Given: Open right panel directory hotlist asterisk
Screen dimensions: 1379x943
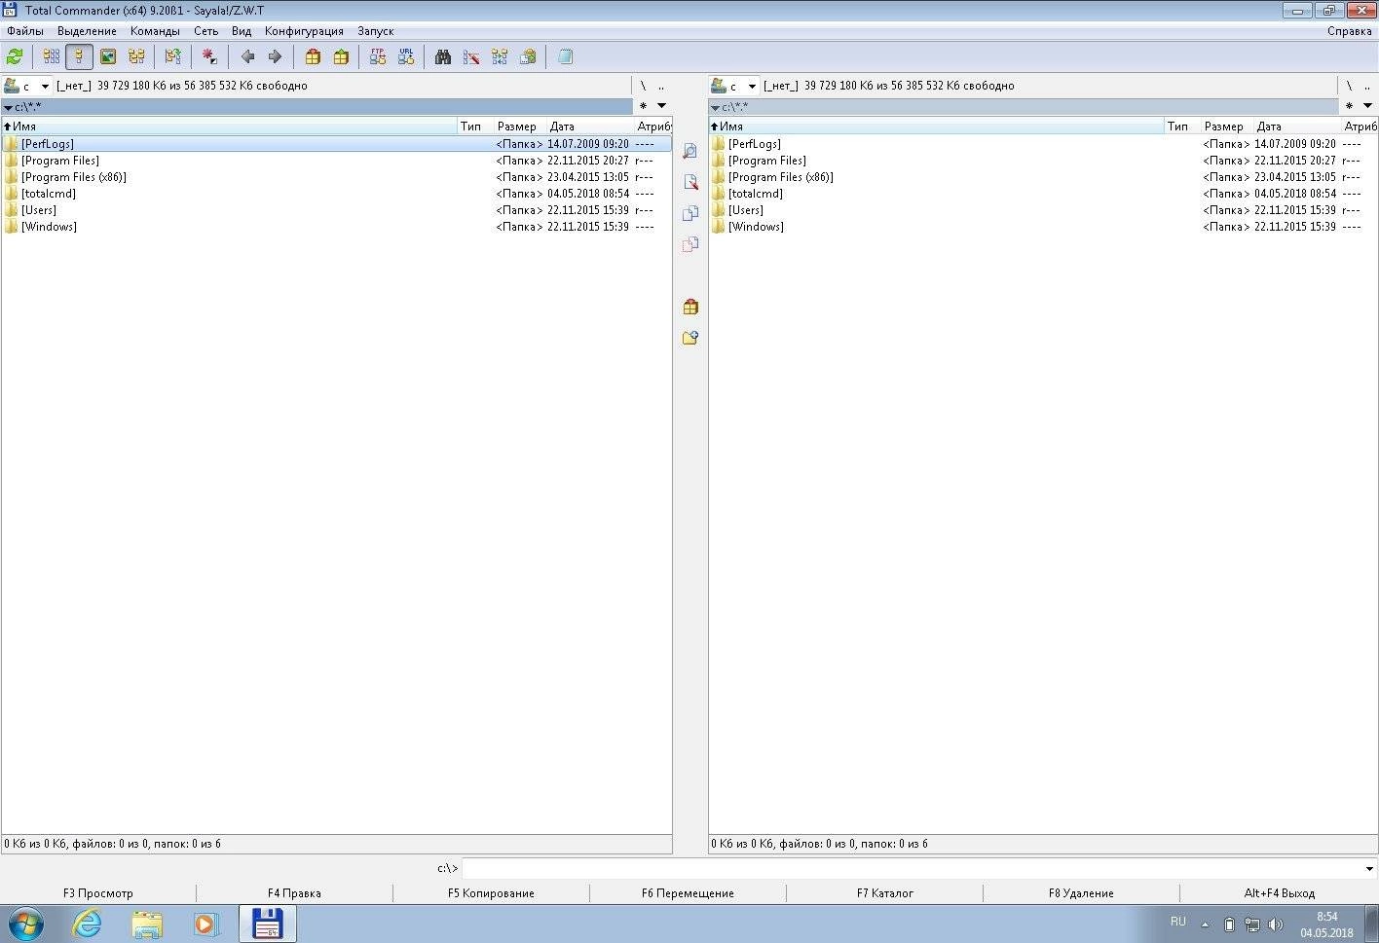Looking at the screenshot, I should click(x=1350, y=105).
